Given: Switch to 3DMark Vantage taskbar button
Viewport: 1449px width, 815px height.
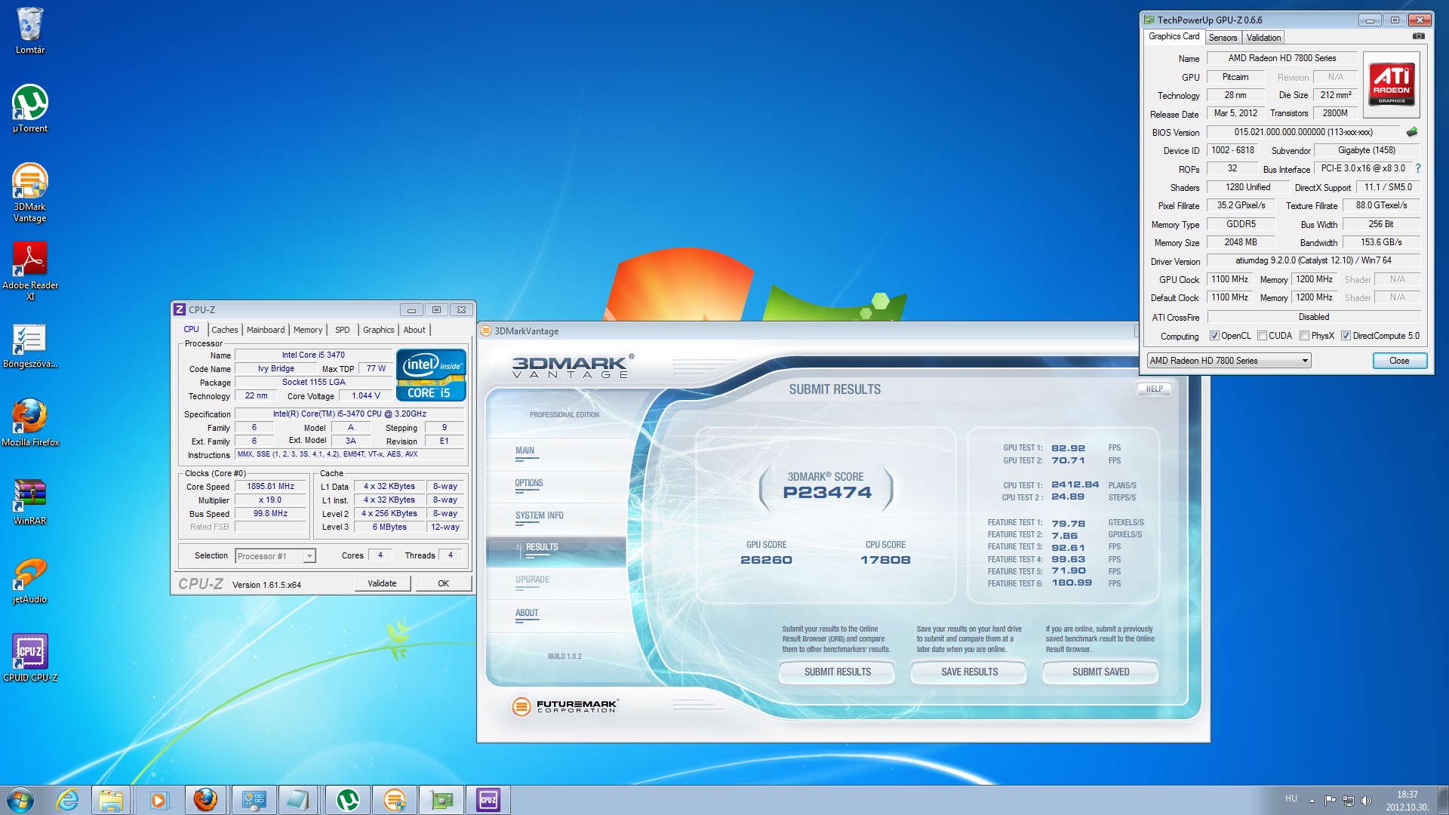Looking at the screenshot, I should (395, 800).
